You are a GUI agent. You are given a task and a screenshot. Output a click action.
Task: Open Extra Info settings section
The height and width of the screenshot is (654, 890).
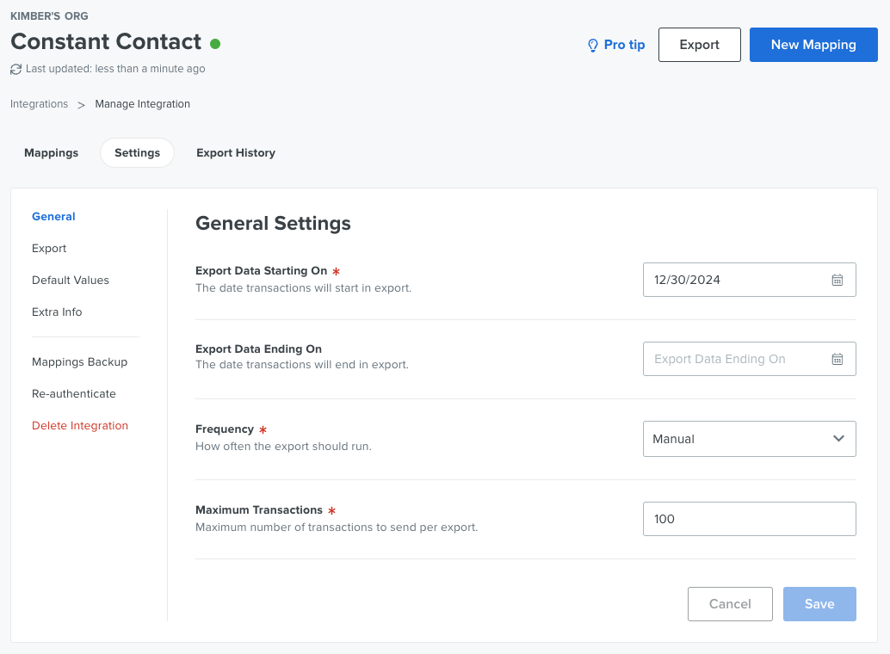point(57,312)
